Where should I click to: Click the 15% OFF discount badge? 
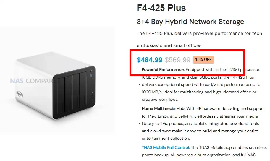pos(203,60)
